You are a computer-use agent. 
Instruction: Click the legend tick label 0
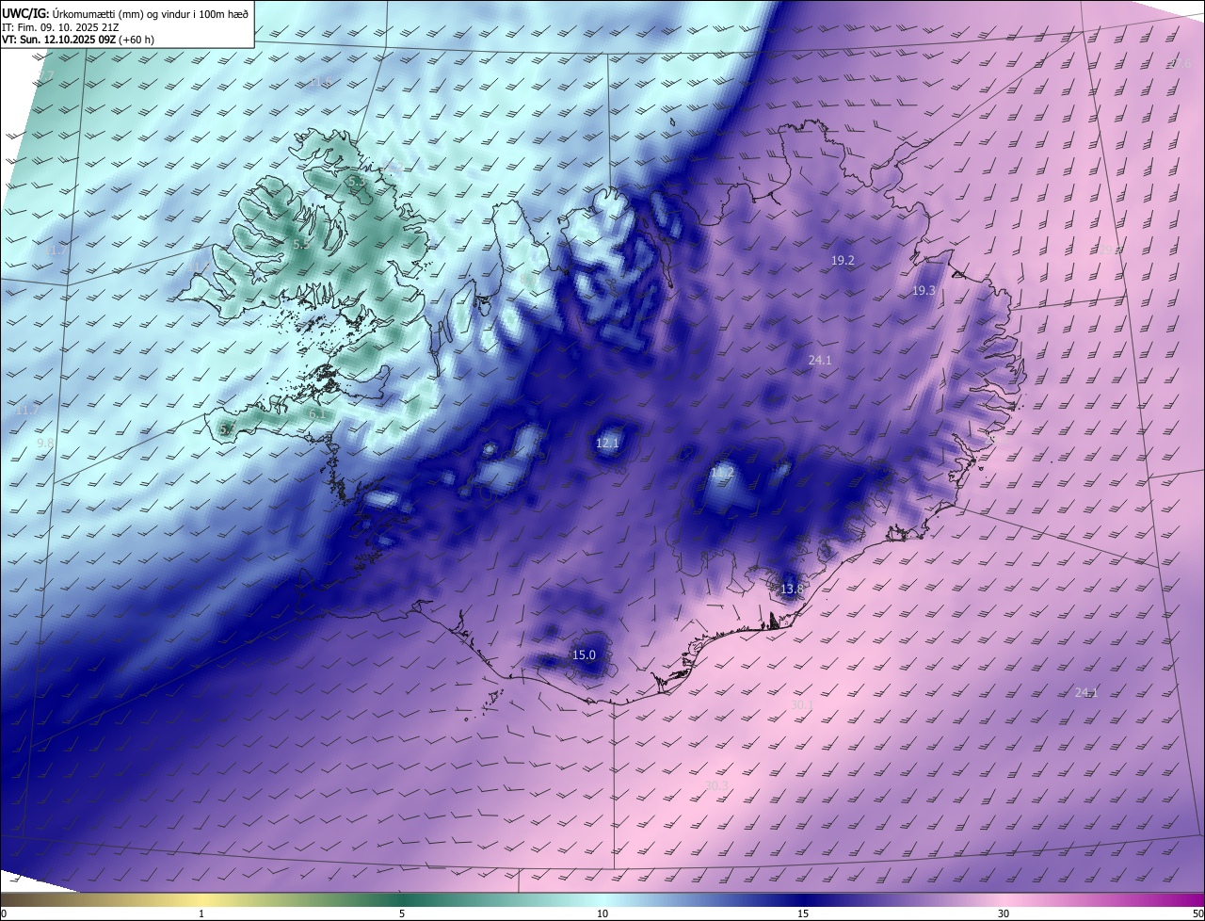[x=4, y=913]
